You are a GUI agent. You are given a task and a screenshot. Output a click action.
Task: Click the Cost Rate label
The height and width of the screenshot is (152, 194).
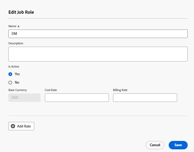(x=51, y=90)
